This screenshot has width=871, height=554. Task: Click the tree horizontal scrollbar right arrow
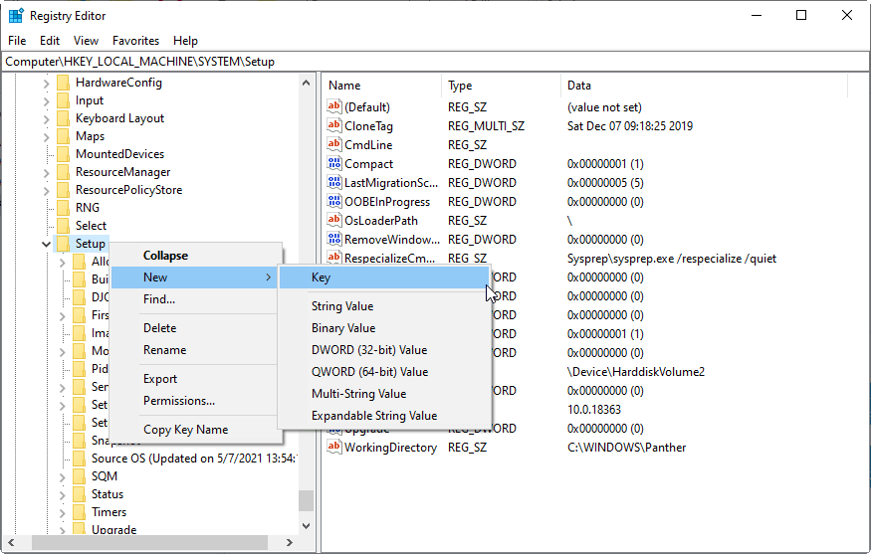coord(289,542)
